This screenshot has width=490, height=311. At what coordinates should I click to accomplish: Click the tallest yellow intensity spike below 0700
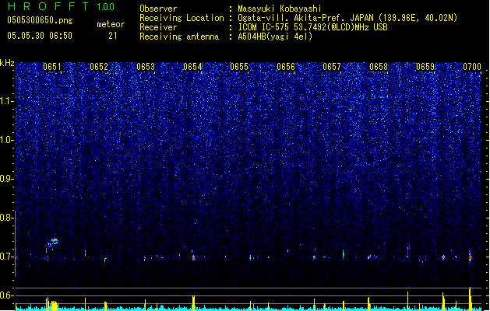point(470,299)
